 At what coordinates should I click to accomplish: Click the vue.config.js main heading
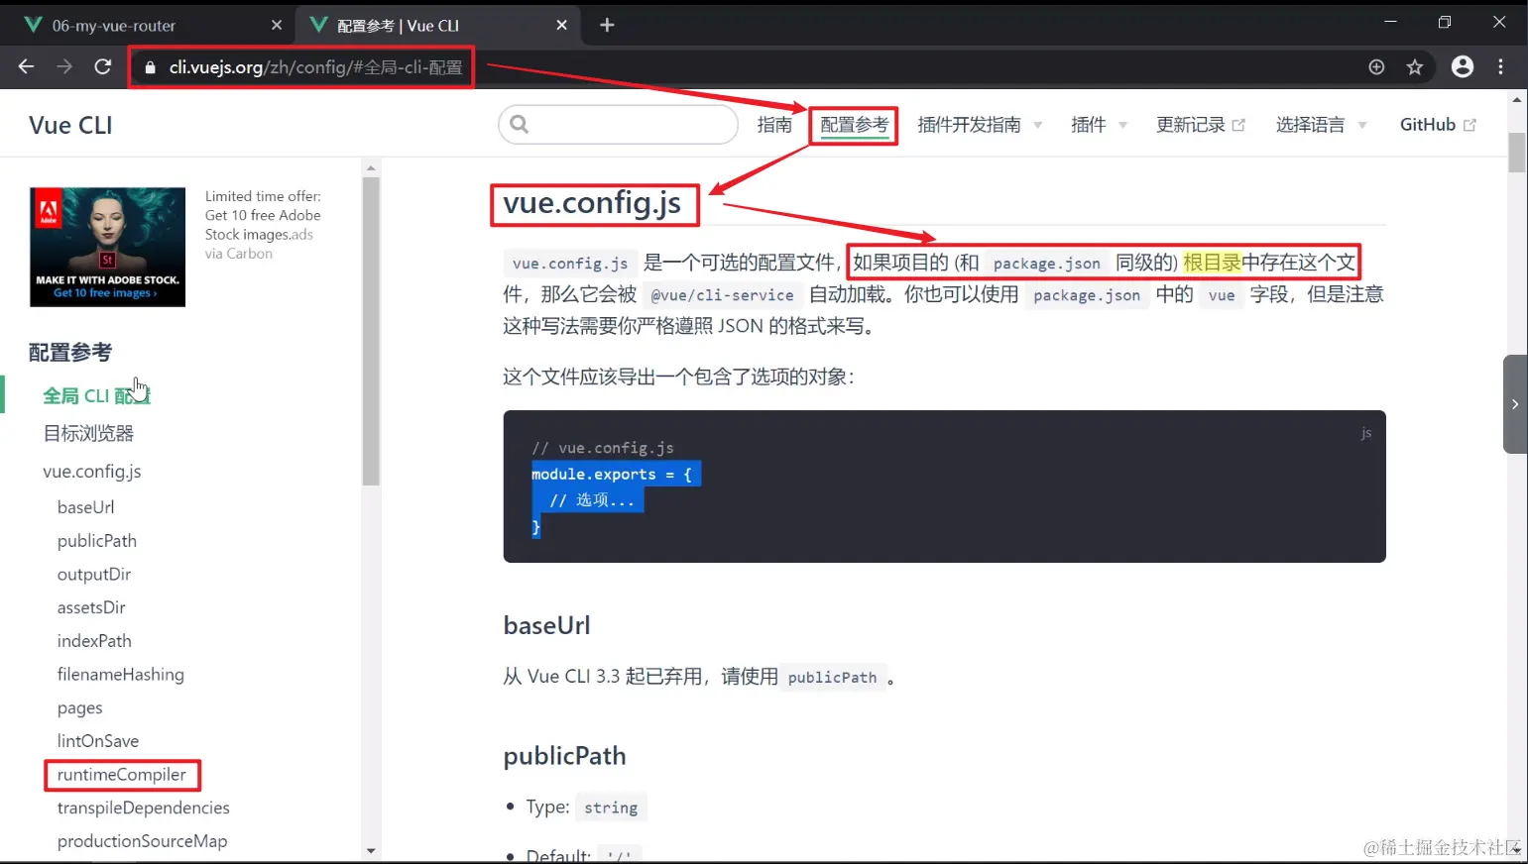pos(592,203)
